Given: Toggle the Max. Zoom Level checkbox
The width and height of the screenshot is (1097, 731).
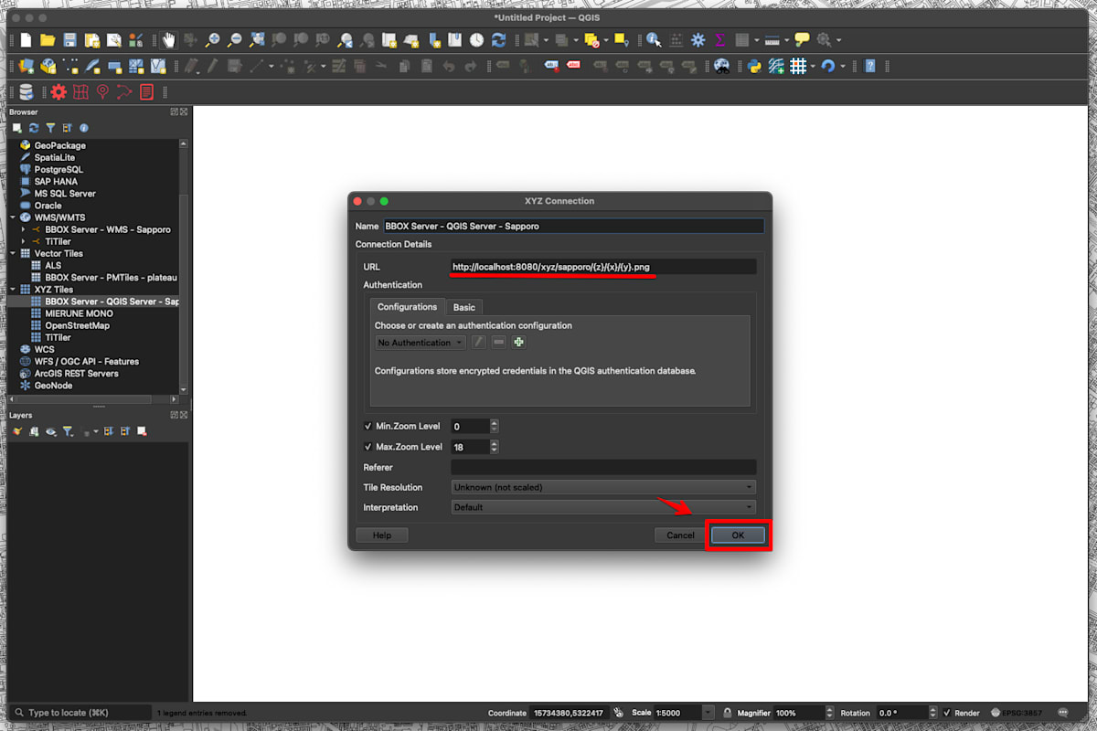Looking at the screenshot, I should [367, 447].
